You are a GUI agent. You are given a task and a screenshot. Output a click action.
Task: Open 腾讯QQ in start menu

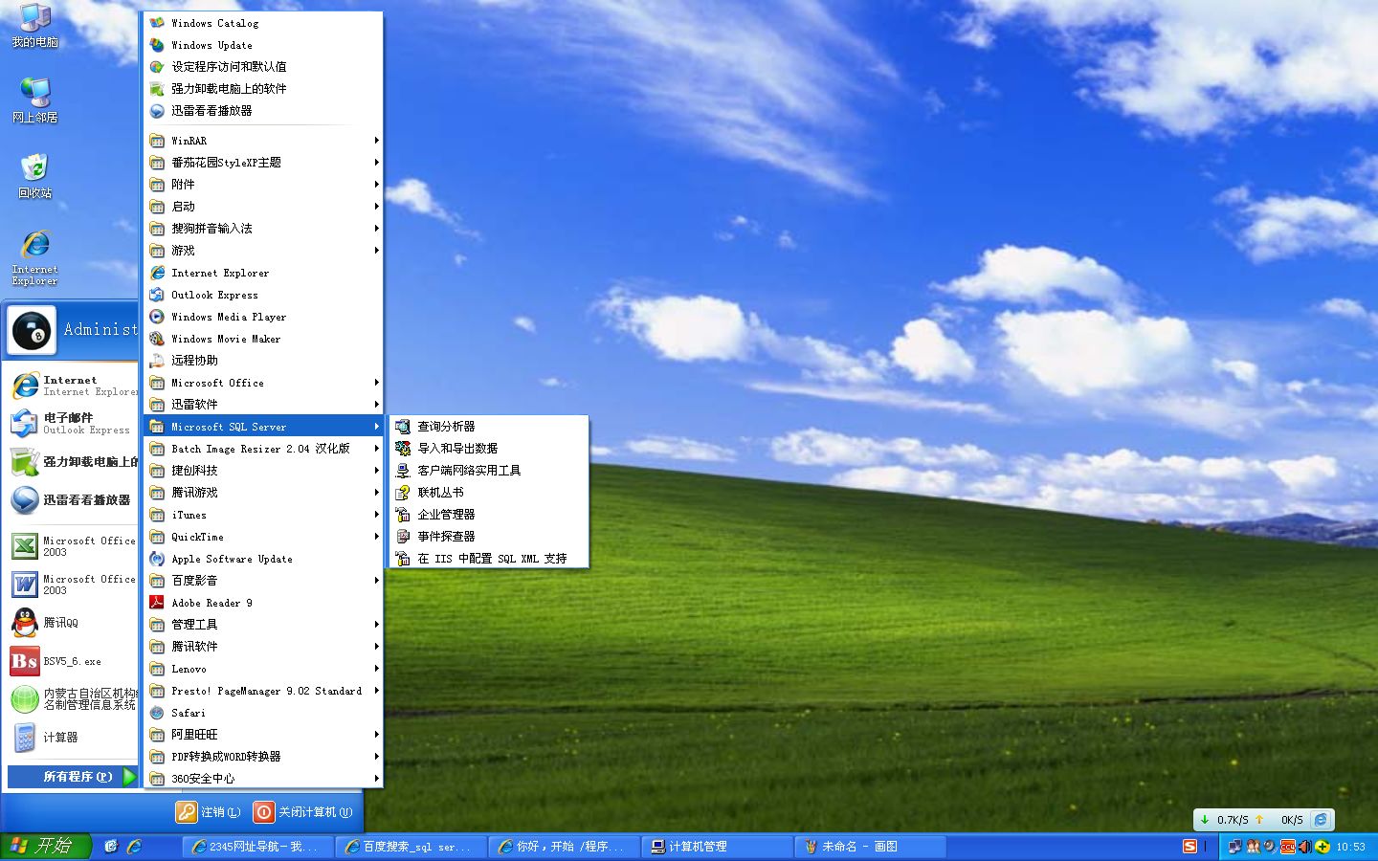tap(72, 623)
